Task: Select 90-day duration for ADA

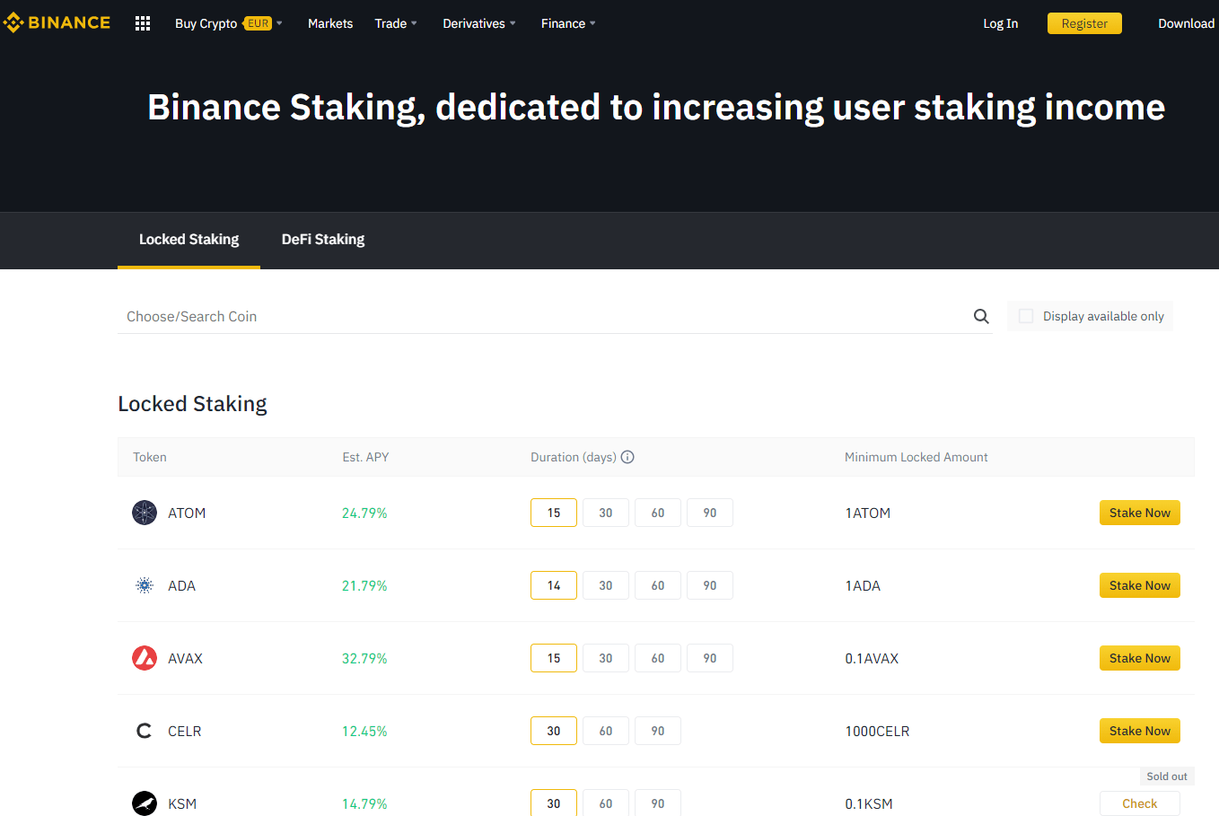Action: tap(710, 585)
